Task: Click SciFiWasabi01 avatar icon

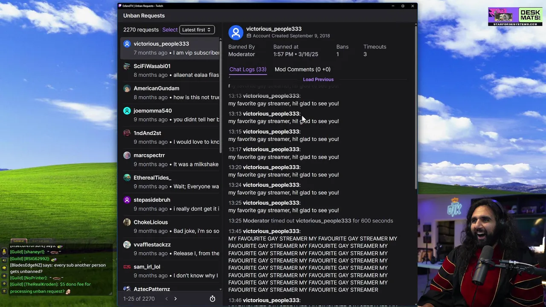Action: pyautogui.click(x=127, y=66)
